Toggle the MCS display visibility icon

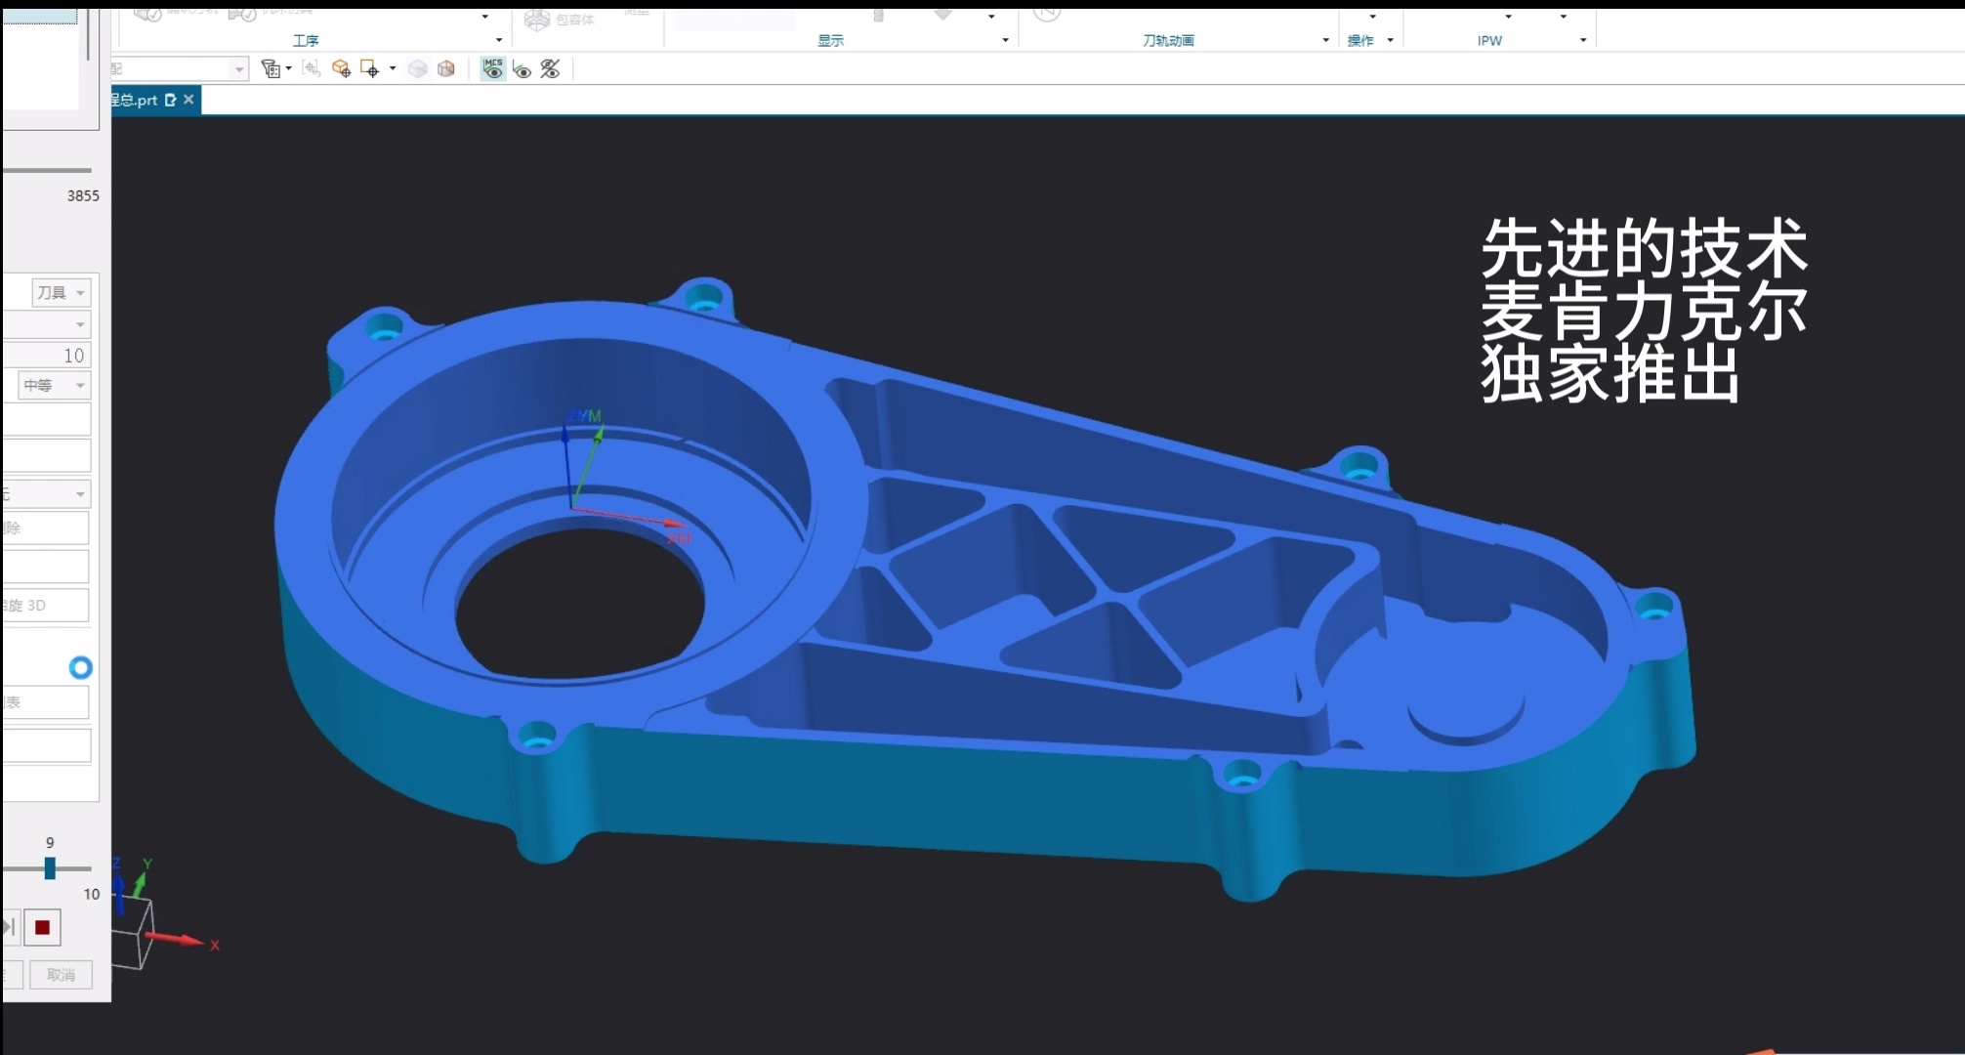click(492, 68)
